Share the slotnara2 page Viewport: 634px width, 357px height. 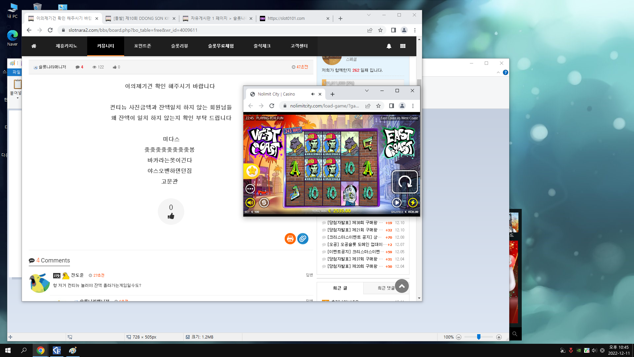[x=370, y=30]
